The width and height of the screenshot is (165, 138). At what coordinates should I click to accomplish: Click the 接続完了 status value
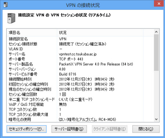(x=82, y=44)
